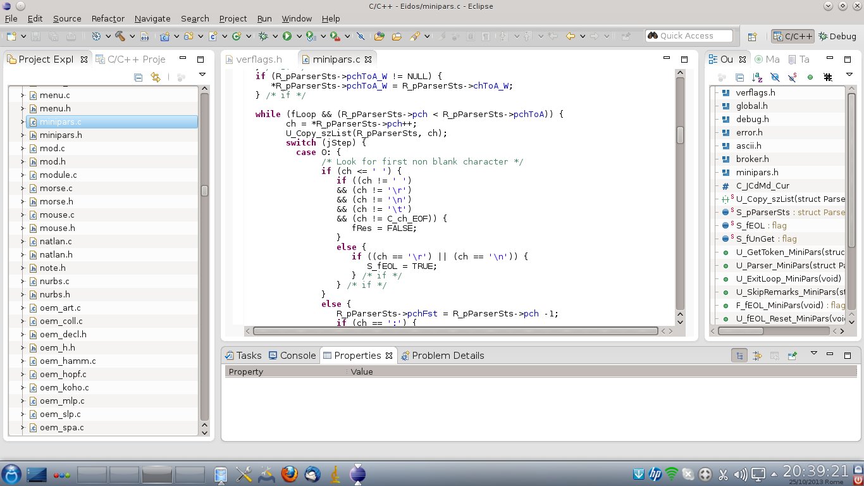Open the Project menu
The width and height of the screenshot is (864, 486).
[233, 18]
